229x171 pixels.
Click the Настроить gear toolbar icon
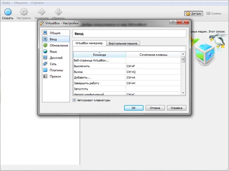tap(24, 12)
